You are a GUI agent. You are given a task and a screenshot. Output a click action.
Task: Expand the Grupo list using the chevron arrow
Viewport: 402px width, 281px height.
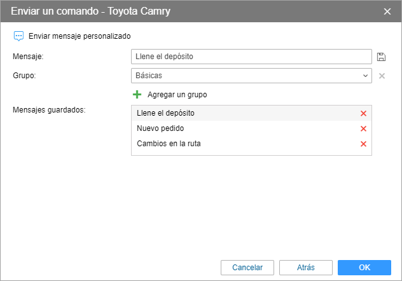point(365,76)
